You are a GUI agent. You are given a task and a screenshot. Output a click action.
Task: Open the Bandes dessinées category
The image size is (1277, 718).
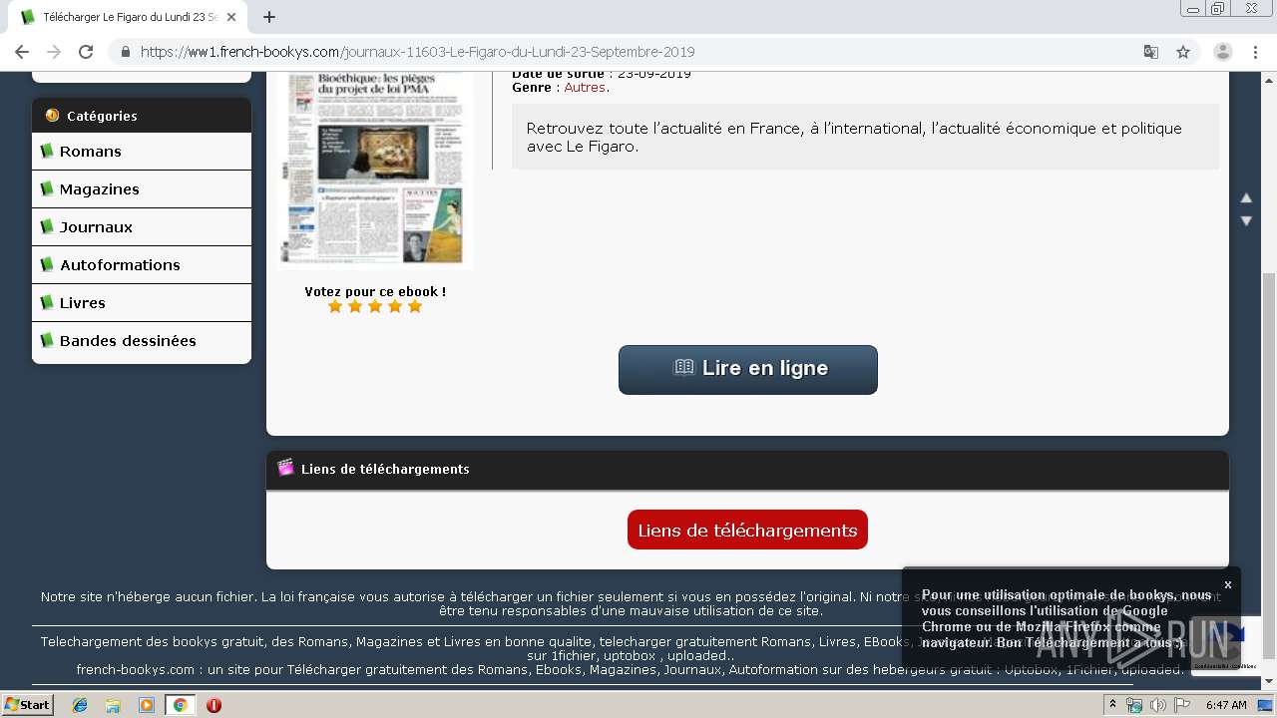tap(142, 341)
